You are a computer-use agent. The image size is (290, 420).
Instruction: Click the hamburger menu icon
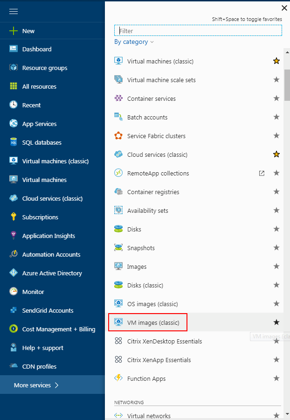pyautogui.click(x=14, y=12)
